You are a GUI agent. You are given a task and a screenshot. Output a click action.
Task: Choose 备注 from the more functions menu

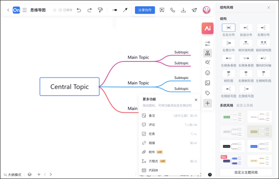point(152,116)
